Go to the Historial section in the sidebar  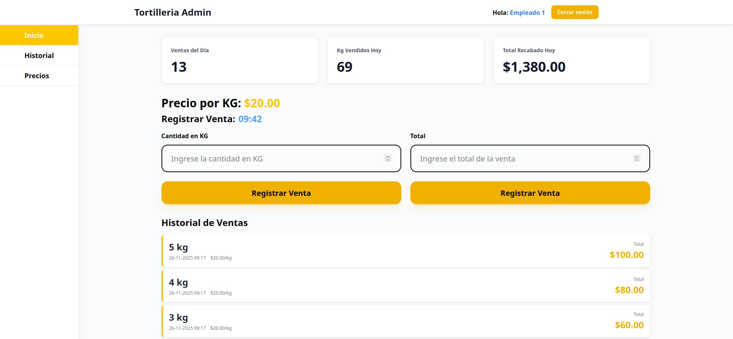(39, 55)
